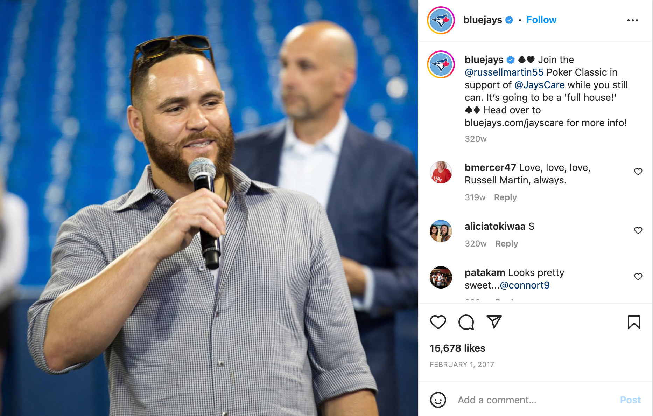The image size is (653, 416).
Task: Reply to bmercer47's comment
Action: pyautogui.click(x=505, y=197)
